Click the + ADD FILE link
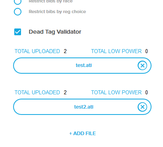 point(82,134)
